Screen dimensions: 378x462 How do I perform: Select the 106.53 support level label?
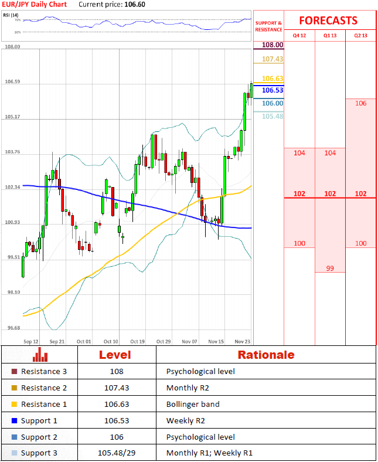273,90
